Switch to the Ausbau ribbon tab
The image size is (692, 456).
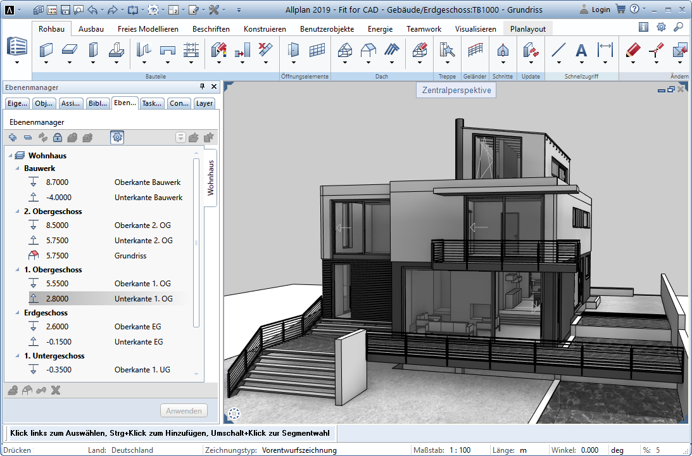point(91,29)
